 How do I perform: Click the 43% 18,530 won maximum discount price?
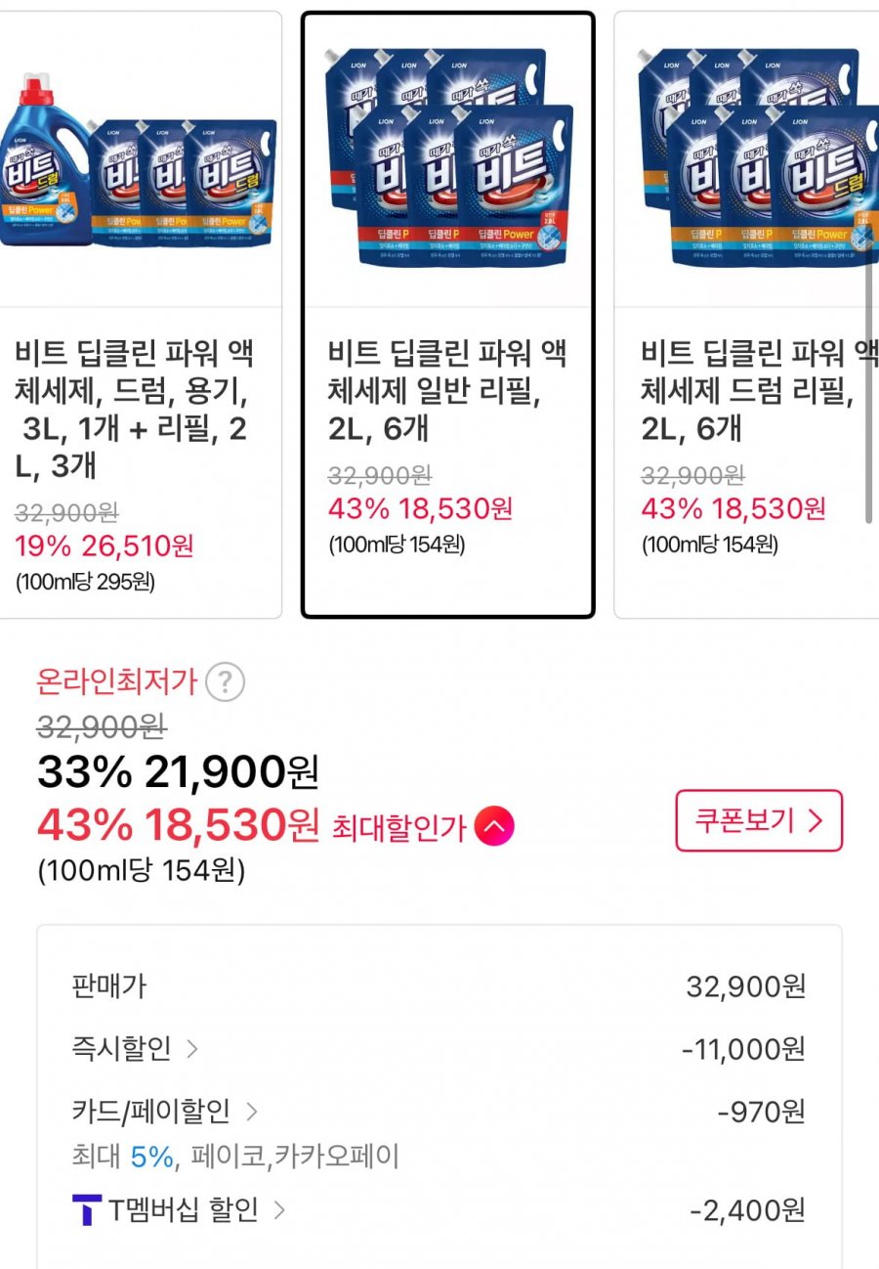[178, 827]
